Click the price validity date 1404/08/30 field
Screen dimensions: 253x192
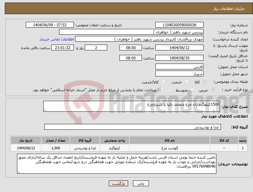(x=179, y=58)
